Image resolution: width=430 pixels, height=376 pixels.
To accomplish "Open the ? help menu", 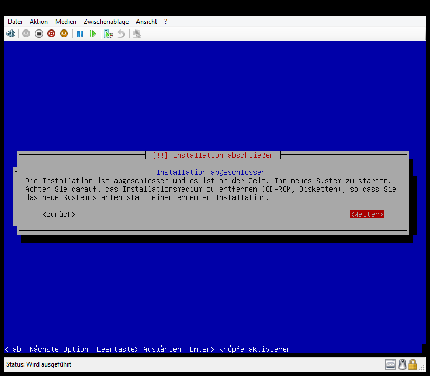I will (165, 22).
